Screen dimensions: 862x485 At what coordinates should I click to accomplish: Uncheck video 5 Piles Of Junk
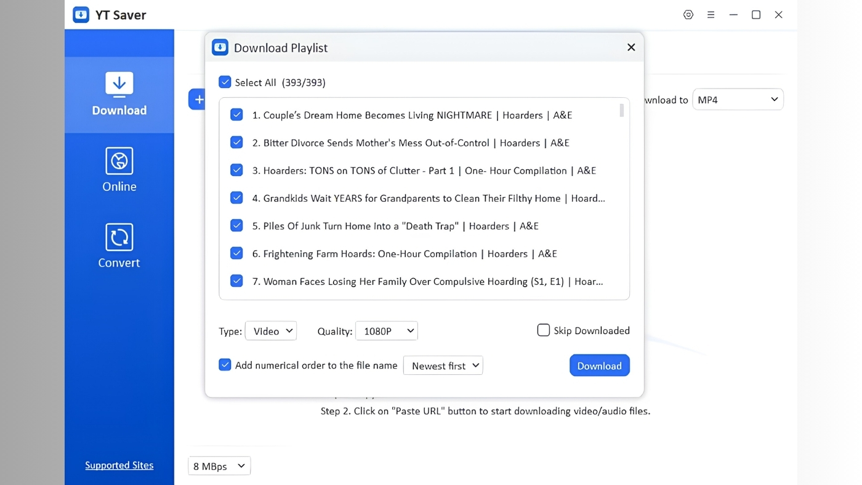click(236, 225)
